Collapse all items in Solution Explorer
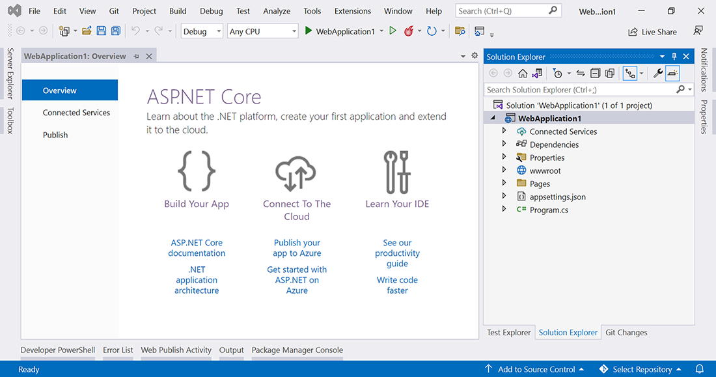The image size is (716, 377). click(595, 73)
